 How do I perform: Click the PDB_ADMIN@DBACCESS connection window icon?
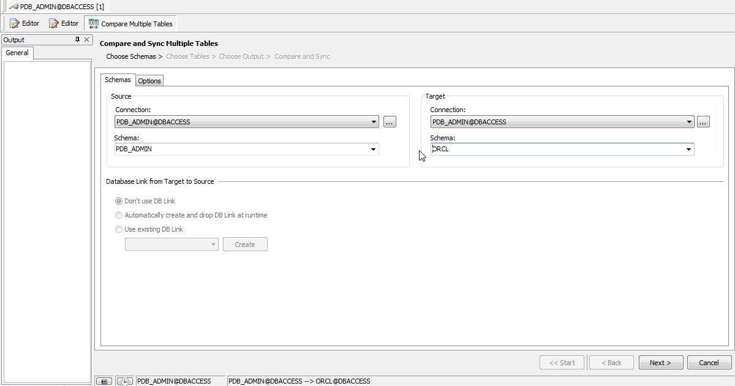coord(13,7)
